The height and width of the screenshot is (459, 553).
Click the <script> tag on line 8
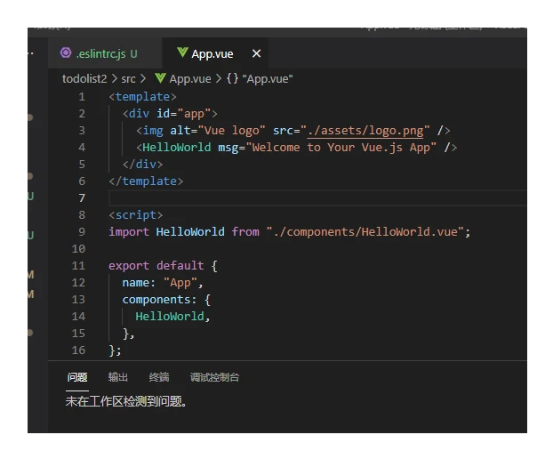(136, 215)
